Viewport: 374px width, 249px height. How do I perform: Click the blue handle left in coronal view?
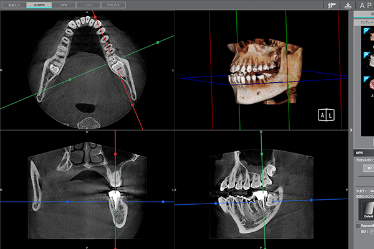(x=68, y=202)
